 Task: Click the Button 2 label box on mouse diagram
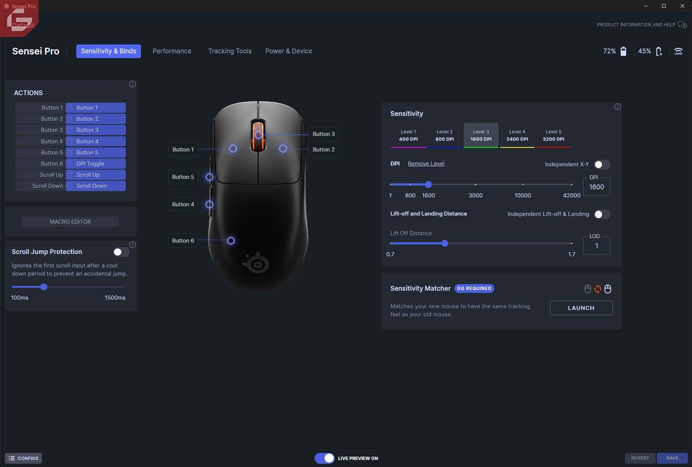tap(323, 150)
